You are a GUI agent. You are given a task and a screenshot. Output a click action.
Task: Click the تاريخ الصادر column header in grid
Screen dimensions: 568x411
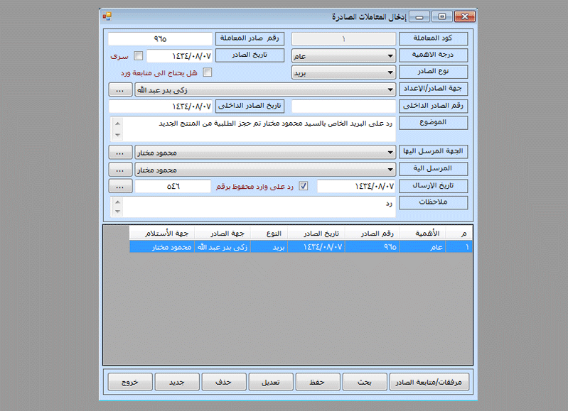pyautogui.click(x=316, y=234)
